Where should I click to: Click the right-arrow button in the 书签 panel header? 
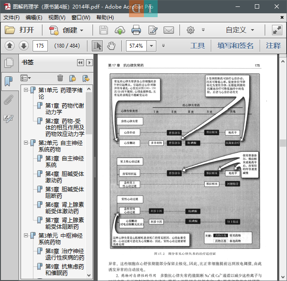90,63
